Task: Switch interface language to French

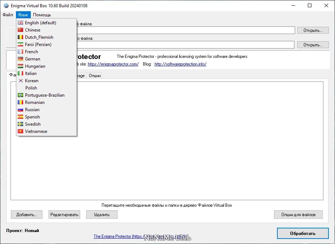Action: pyautogui.click(x=46, y=52)
